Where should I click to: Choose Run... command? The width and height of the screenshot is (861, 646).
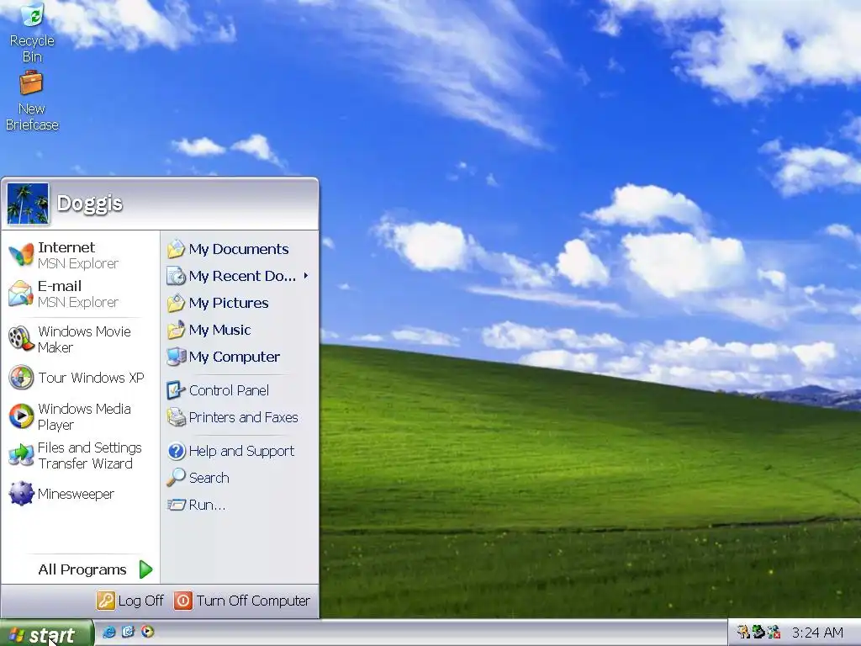coord(239,505)
